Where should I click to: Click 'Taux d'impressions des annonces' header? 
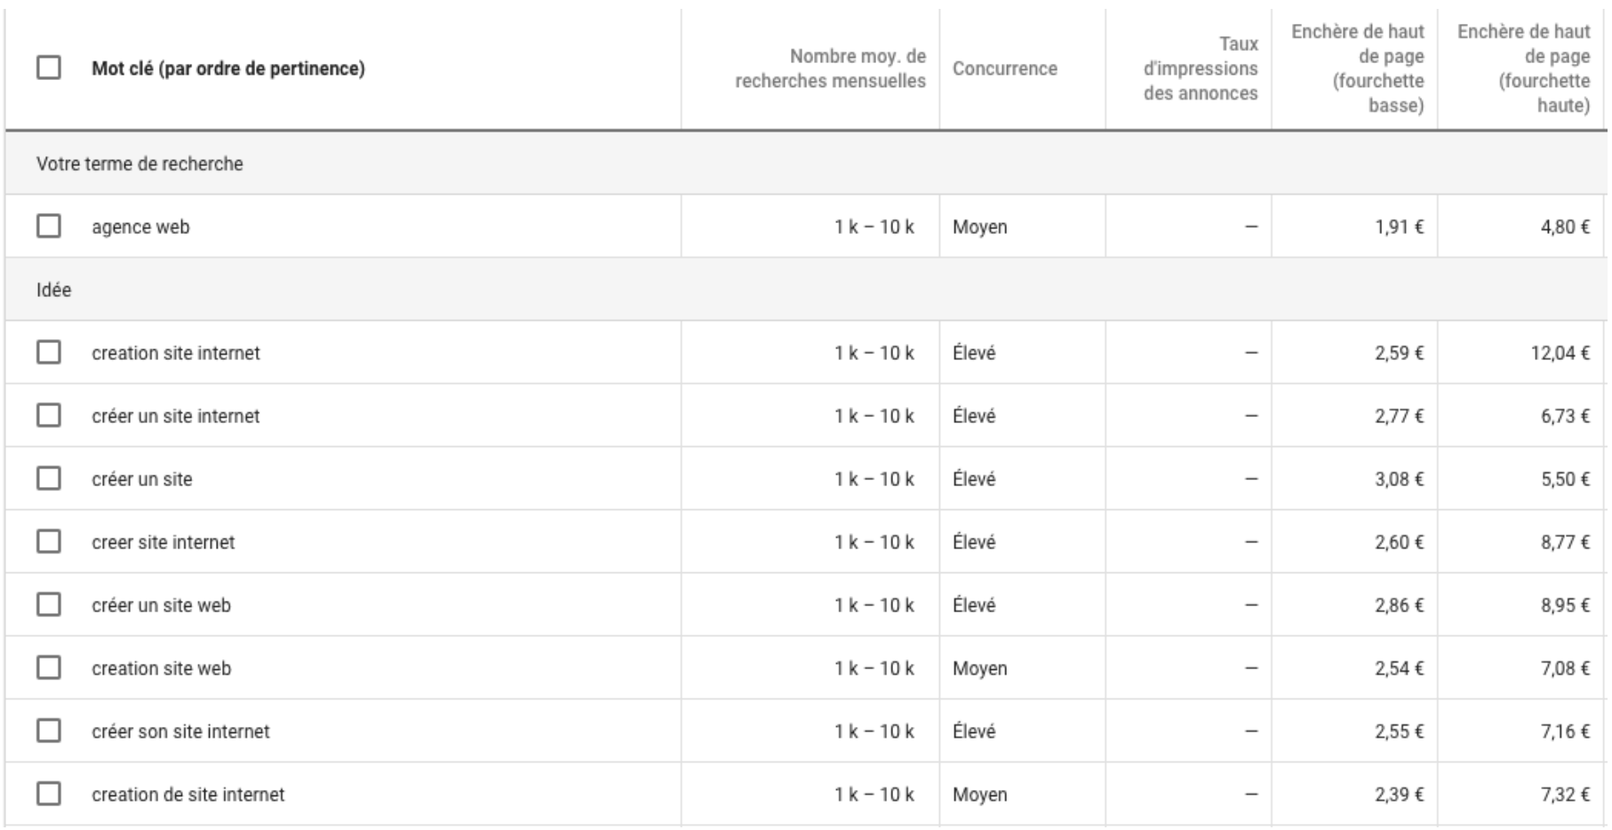(1200, 68)
